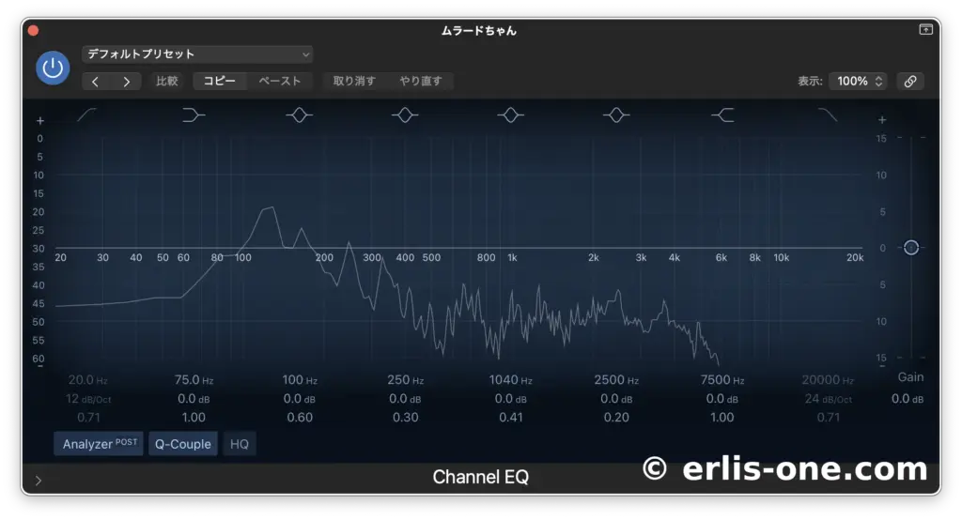Select the high shelf band icon
The width and height of the screenshot is (962, 520).
(722, 115)
